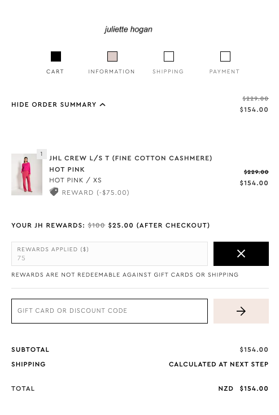Click the reward tag icon
Image resolution: width=279 pixels, height=415 pixels.
pos(54,191)
